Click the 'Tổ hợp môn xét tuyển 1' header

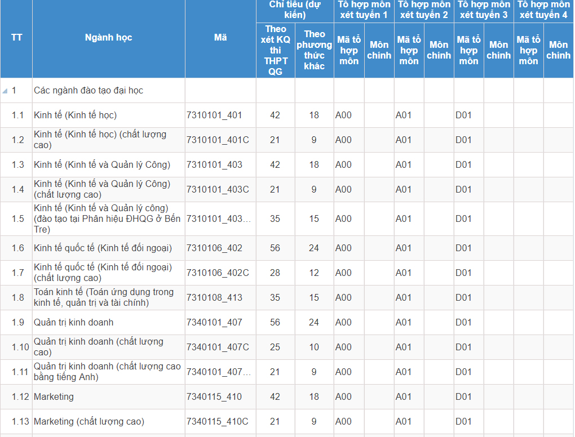click(364, 10)
